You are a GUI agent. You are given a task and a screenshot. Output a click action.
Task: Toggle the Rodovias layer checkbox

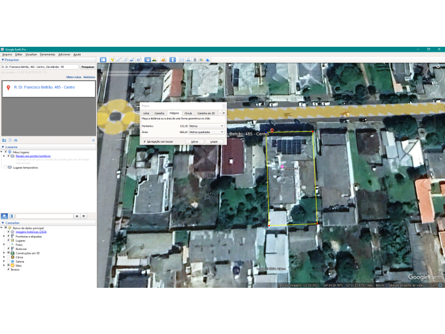[x=8, y=248]
